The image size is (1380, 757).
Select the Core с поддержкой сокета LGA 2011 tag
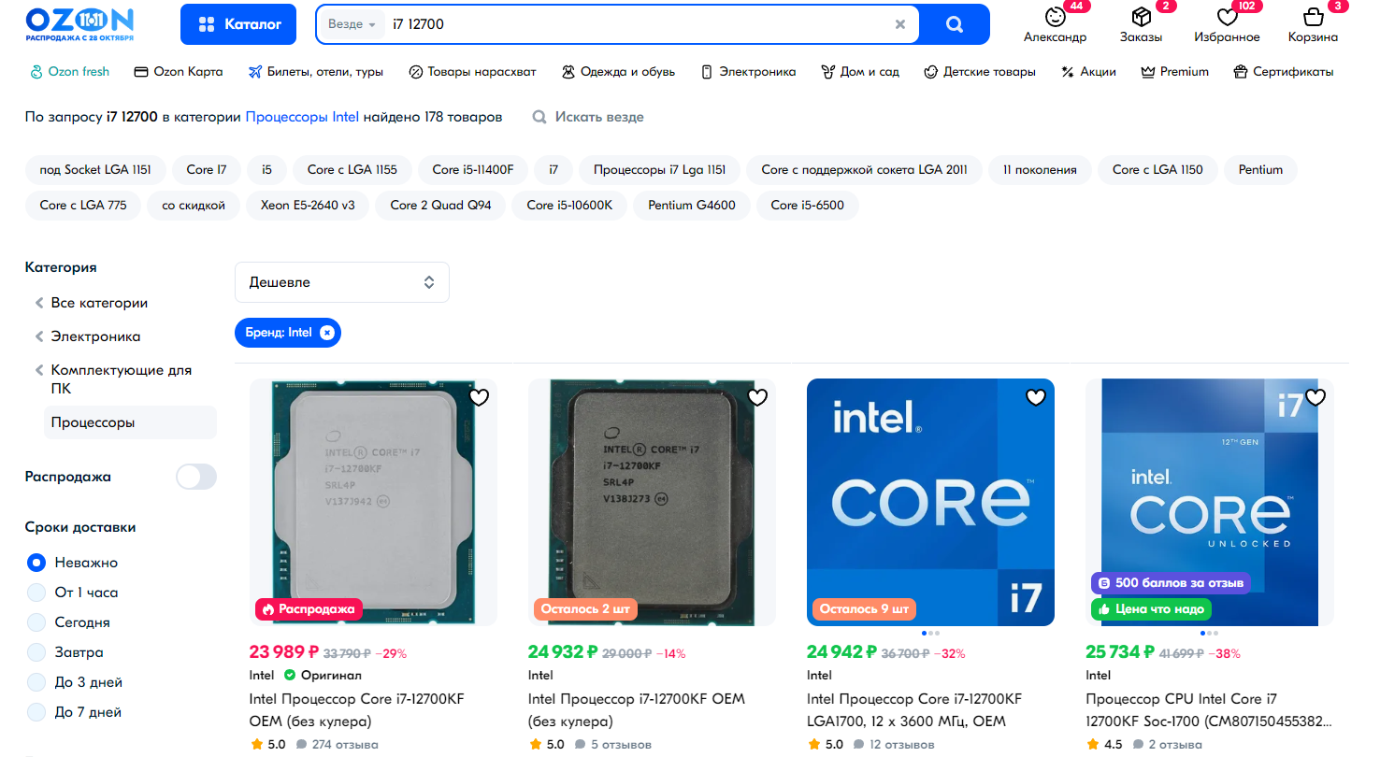click(865, 170)
